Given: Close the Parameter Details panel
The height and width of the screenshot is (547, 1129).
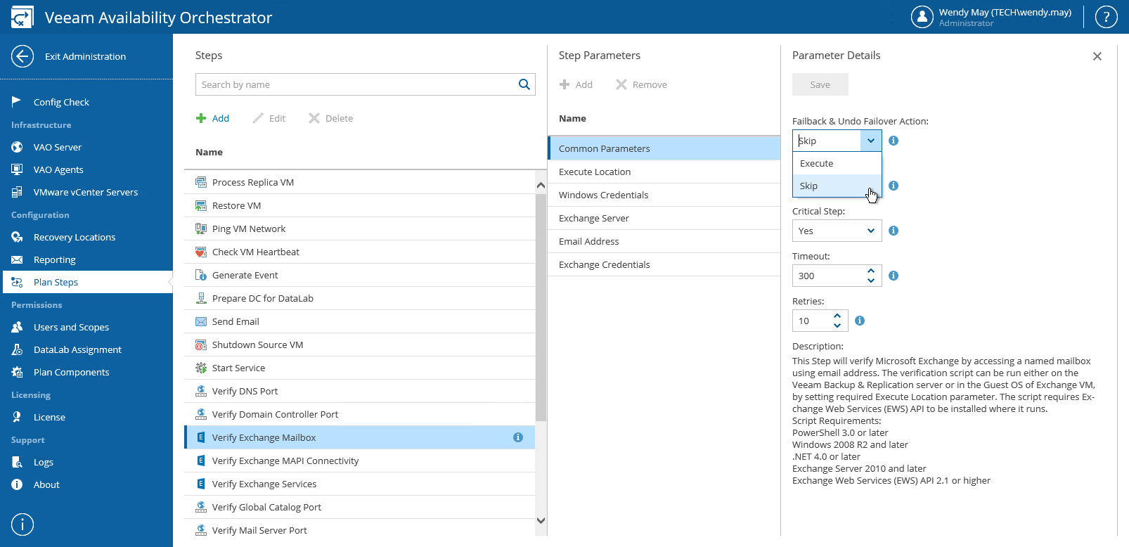Looking at the screenshot, I should [x=1097, y=56].
